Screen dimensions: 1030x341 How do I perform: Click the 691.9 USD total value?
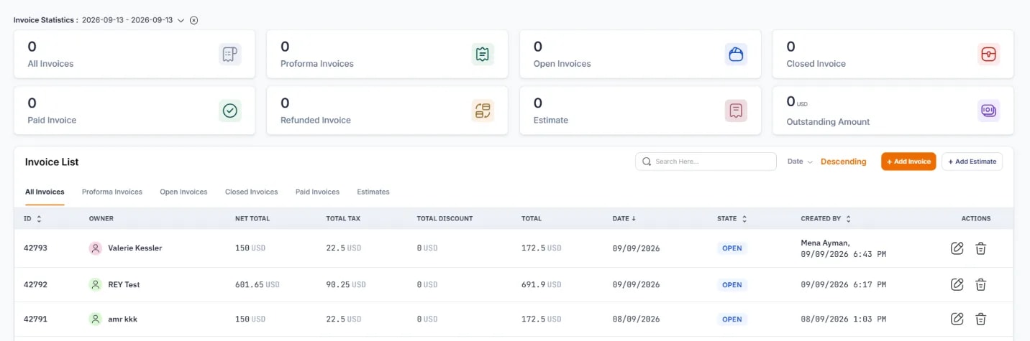pos(542,284)
